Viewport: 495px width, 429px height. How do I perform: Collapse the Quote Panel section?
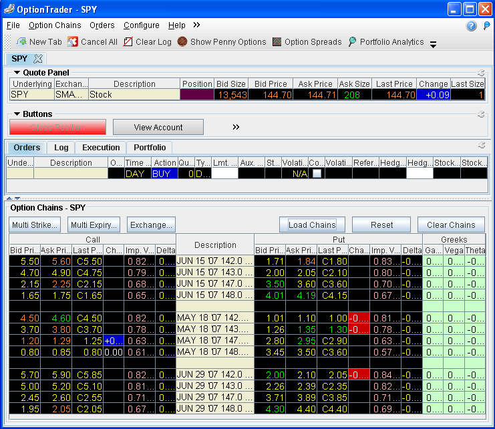pos(17,72)
